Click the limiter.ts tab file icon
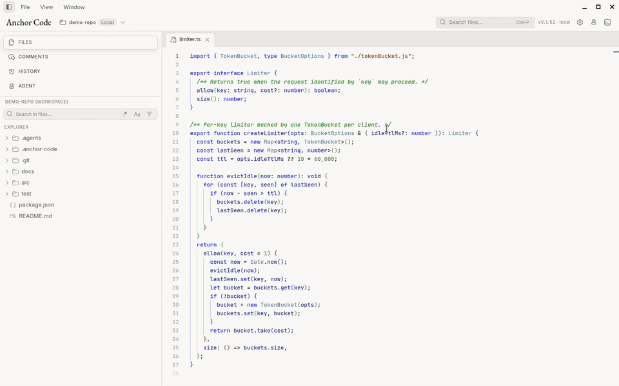 click(x=173, y=39)
